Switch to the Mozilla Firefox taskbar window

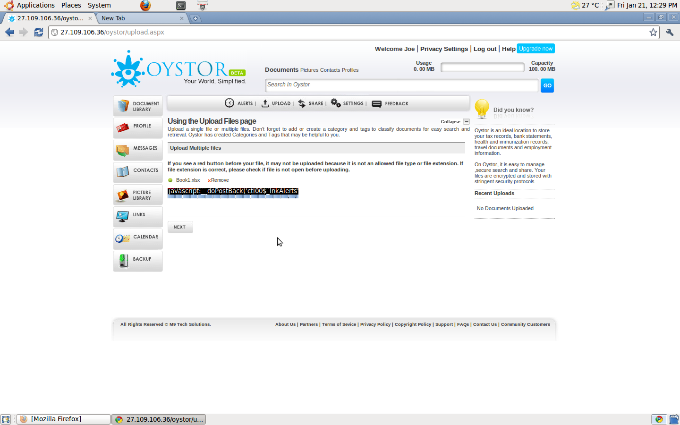point(63,419)
